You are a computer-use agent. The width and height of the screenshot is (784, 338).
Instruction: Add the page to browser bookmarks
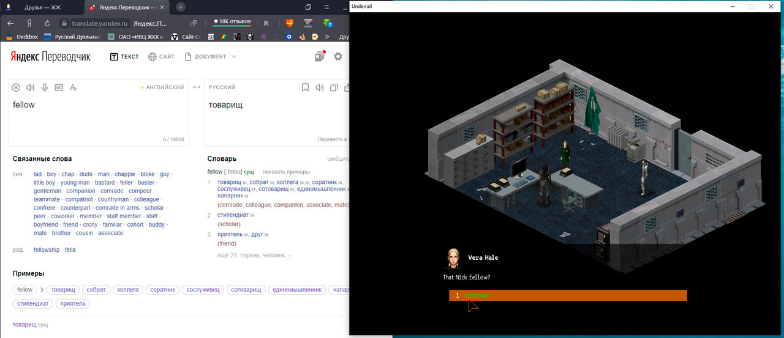point(266,23)
